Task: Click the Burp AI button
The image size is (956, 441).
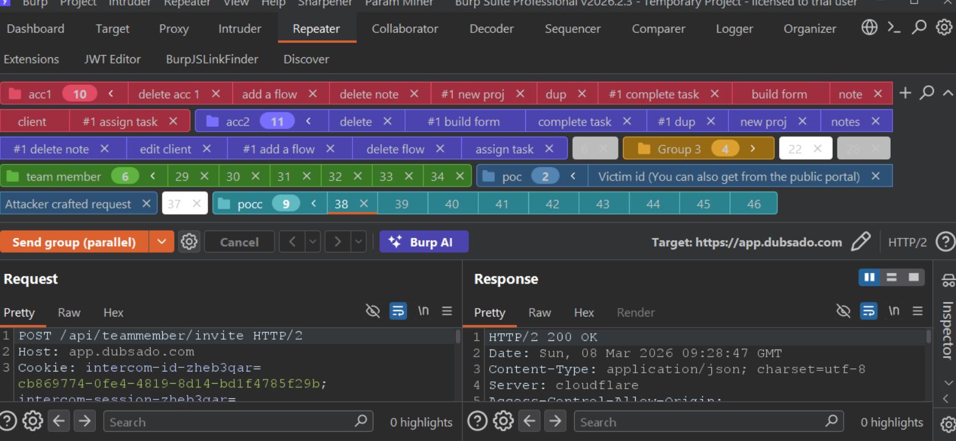Action: (x=423, y=242)
